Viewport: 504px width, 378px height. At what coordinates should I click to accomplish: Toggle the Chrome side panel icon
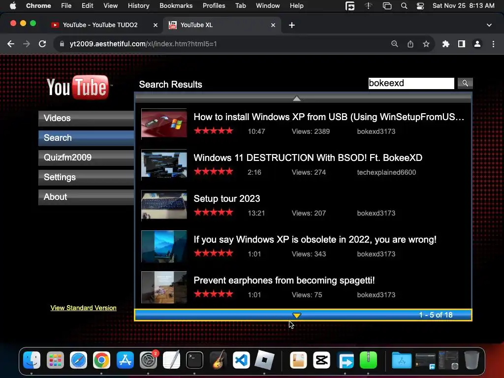point(462,44)
